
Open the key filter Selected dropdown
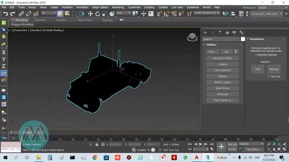click(251, 144)
